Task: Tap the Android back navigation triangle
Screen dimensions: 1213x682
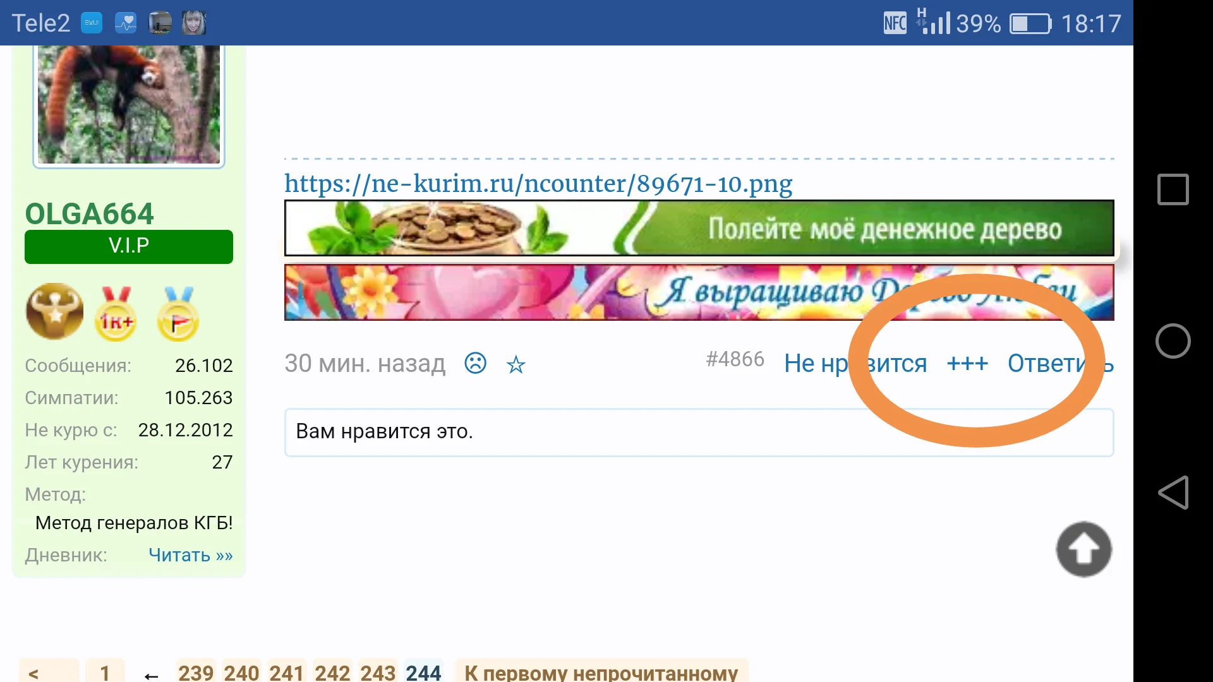Action: pos(1173,493)
